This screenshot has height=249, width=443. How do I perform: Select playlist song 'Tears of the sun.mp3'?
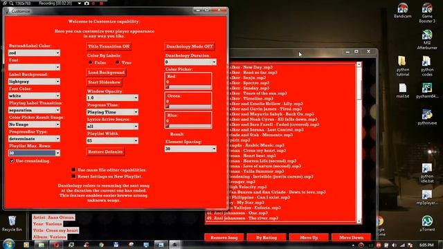(257, 93)
